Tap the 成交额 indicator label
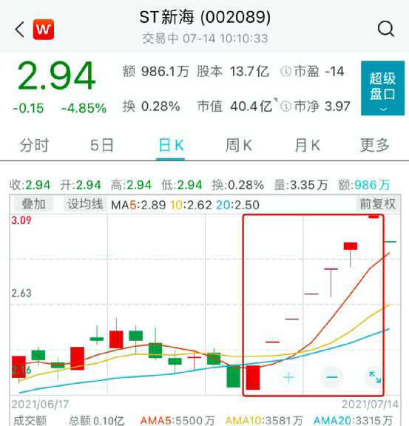Viewport: 409px width, 426px height. (x=30, y=421)
